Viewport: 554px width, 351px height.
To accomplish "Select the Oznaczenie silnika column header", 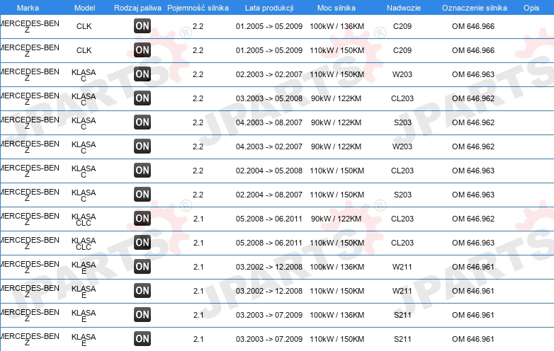I will [475, 8].
